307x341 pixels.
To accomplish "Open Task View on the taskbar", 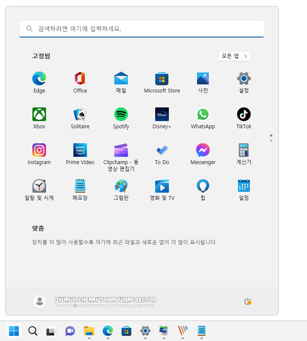I will click(x=51, y=331).
